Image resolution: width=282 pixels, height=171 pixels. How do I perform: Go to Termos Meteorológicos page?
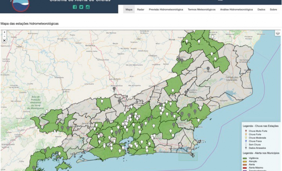tap(202, 10)
